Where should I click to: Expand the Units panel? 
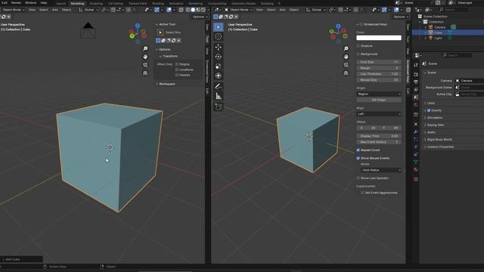click(431, 103)
